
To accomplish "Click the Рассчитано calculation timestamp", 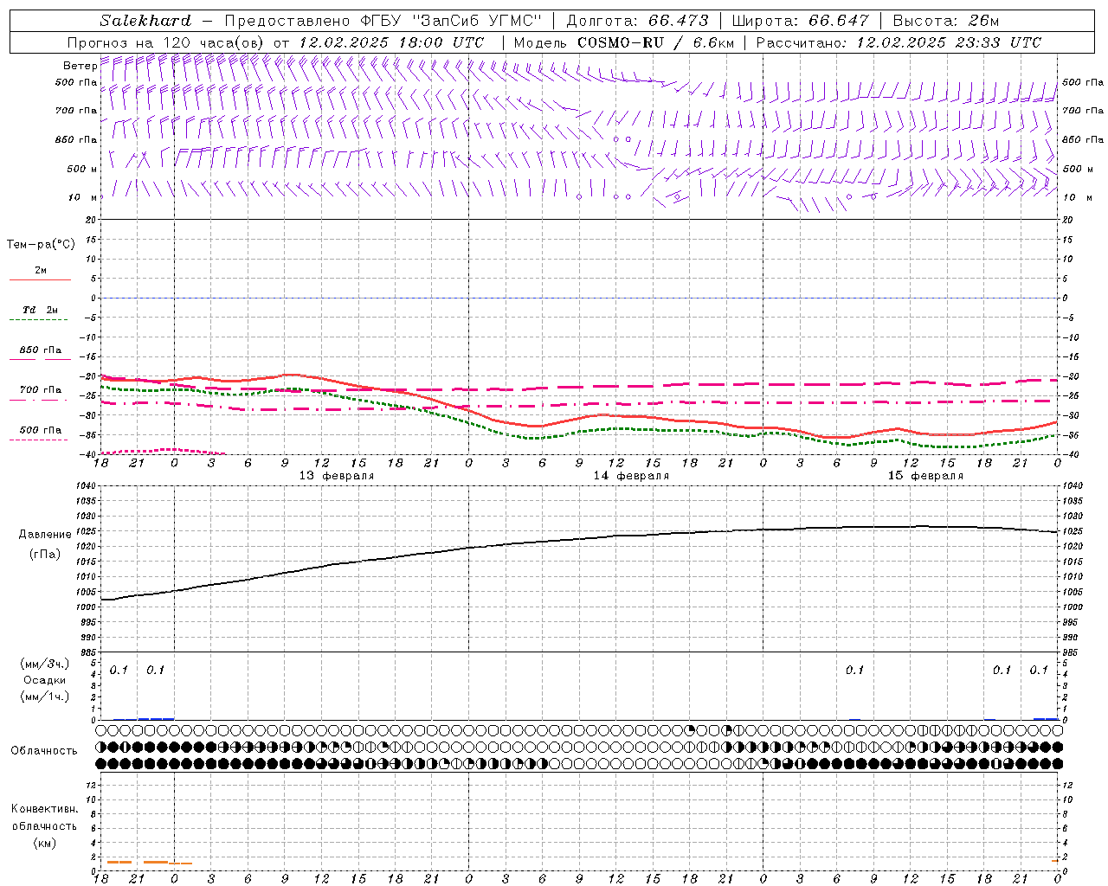I will (899, 42).
